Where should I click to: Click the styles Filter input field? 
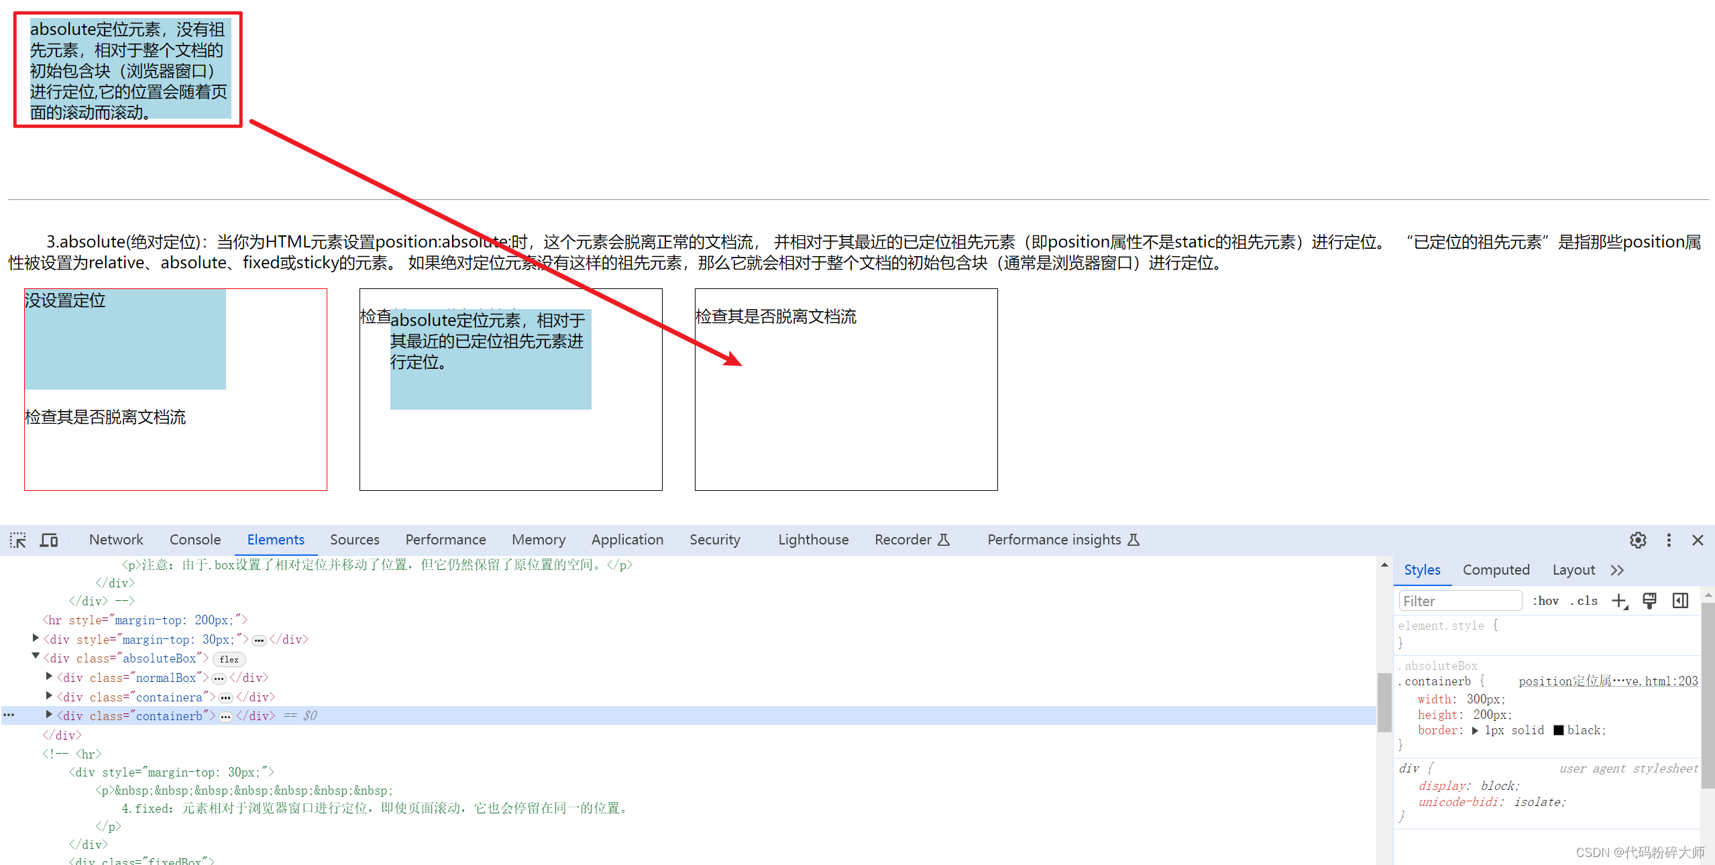coord(1459,601)
